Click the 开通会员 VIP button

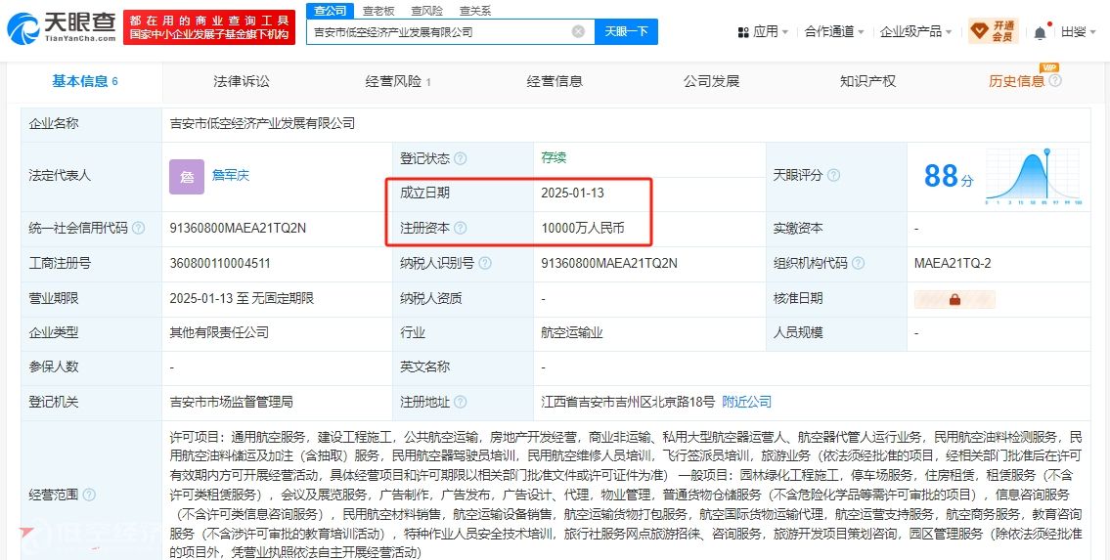[994, 31]
